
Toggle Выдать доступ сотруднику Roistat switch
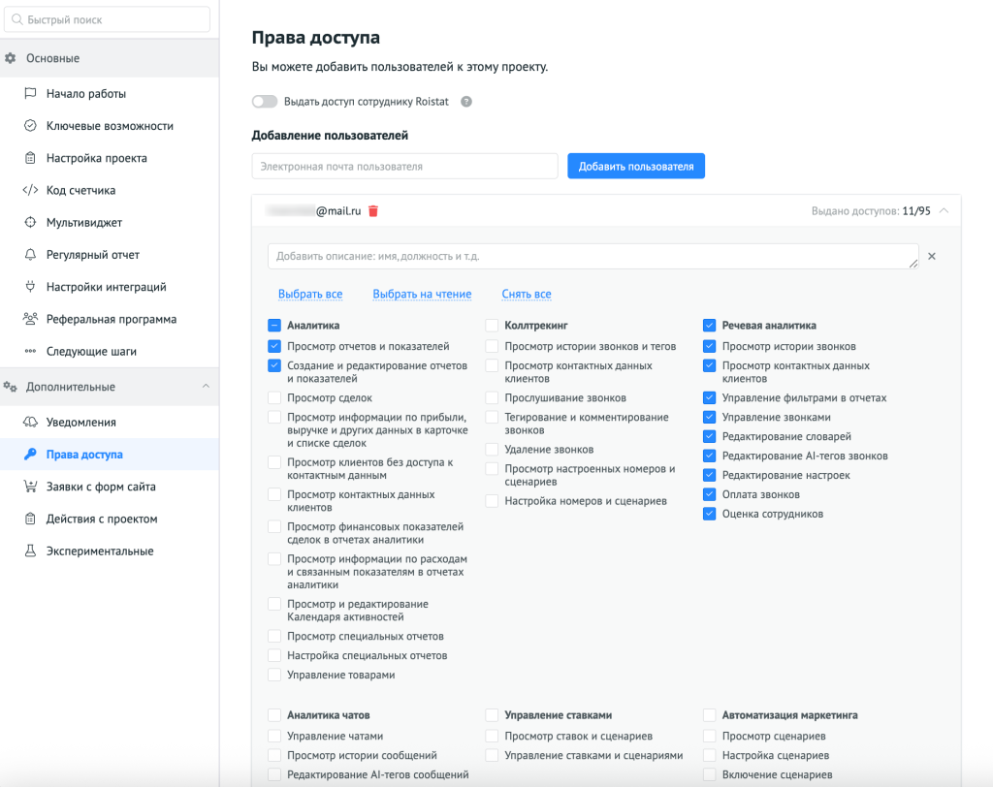[x=265, y=102]
